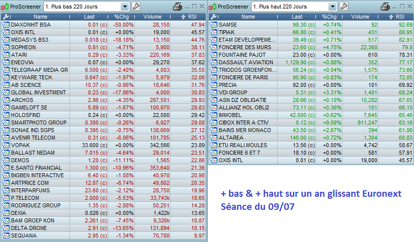The width and height of the screenshot is (414, 242).
Task: Select FONCIERE DES MURS row name
Action: point(245,48)
